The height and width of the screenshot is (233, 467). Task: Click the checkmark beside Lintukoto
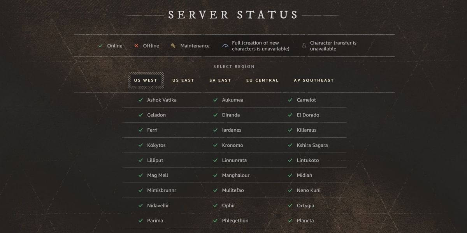(290, 160)
